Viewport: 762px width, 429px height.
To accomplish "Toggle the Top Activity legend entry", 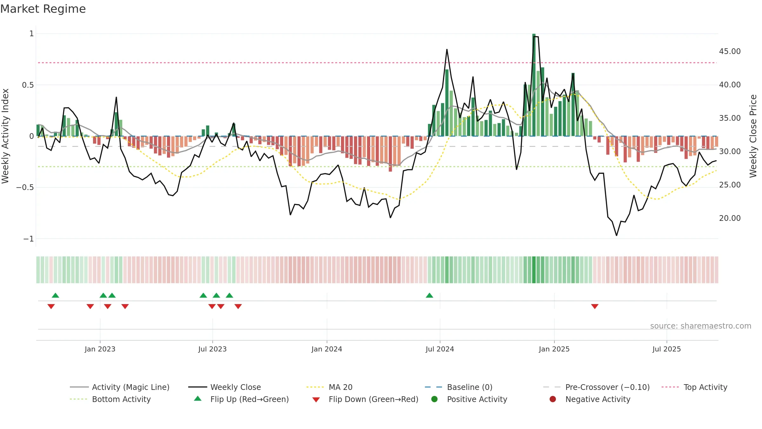I will 694,387.
